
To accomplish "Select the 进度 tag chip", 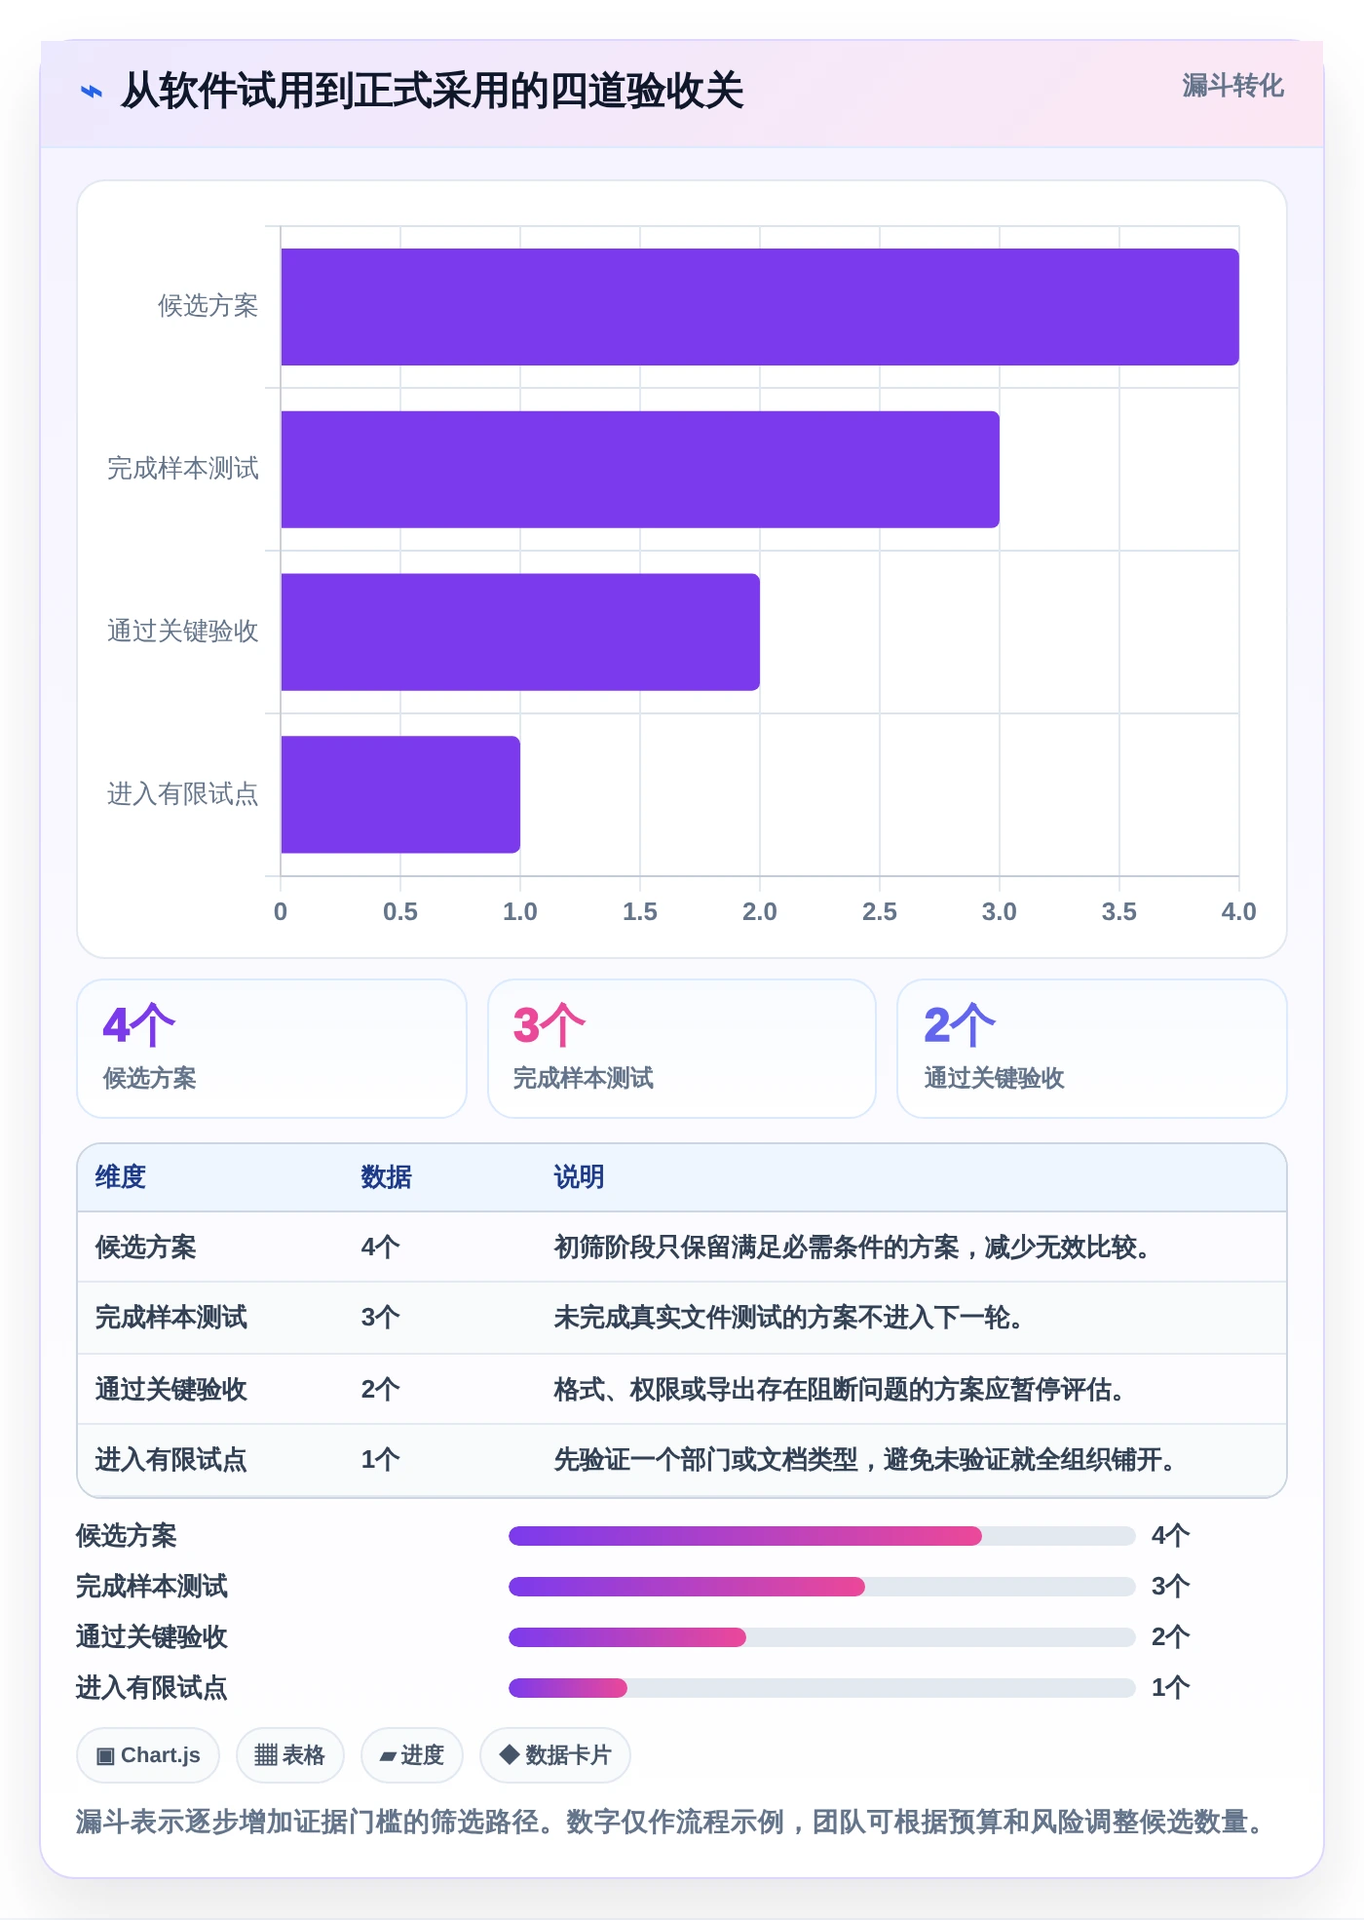I will coord(412,1755).
